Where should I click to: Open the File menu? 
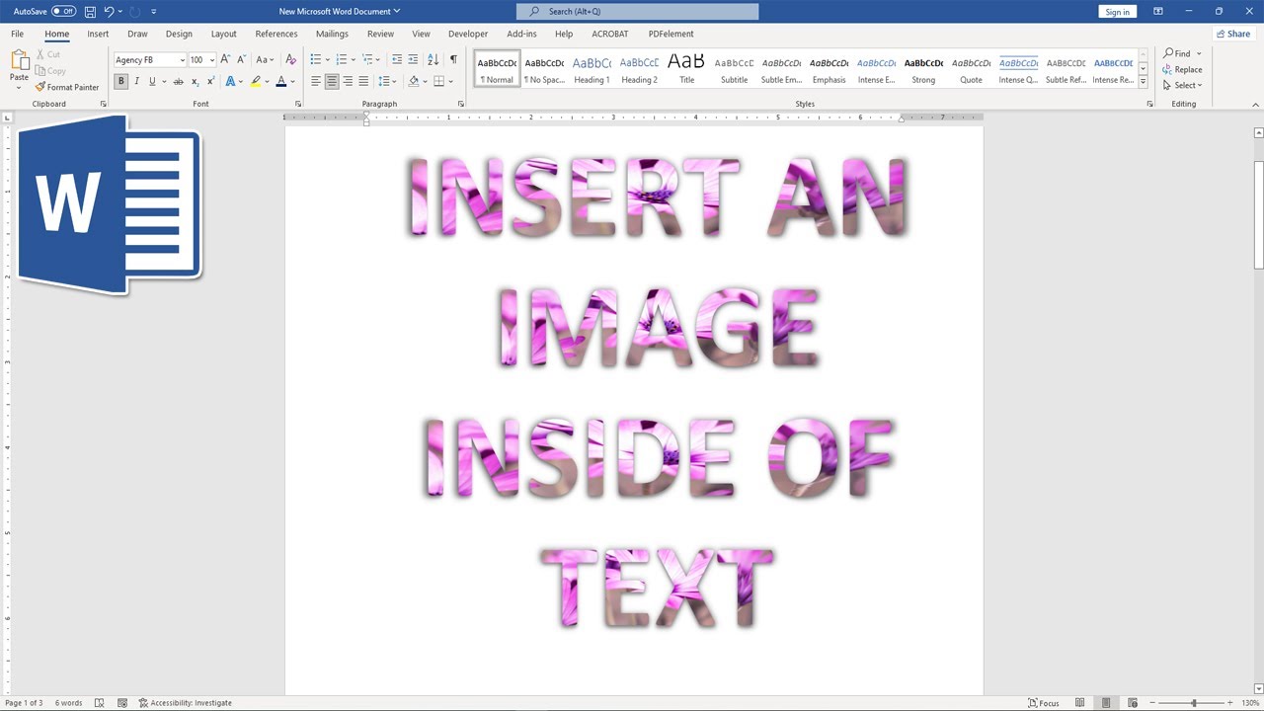(x=18, y=34)
